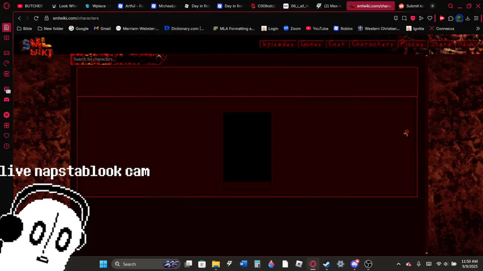Switch to the C00lkidd tab

[264, 6]
